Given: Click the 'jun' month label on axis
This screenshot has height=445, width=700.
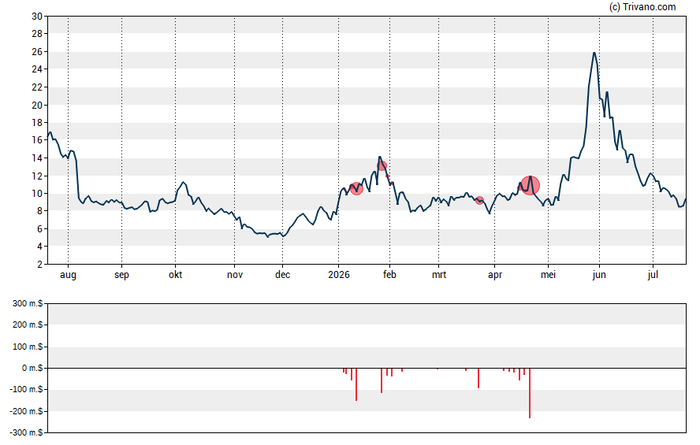Looking at the screenshot, I should [x=599, y=275].
